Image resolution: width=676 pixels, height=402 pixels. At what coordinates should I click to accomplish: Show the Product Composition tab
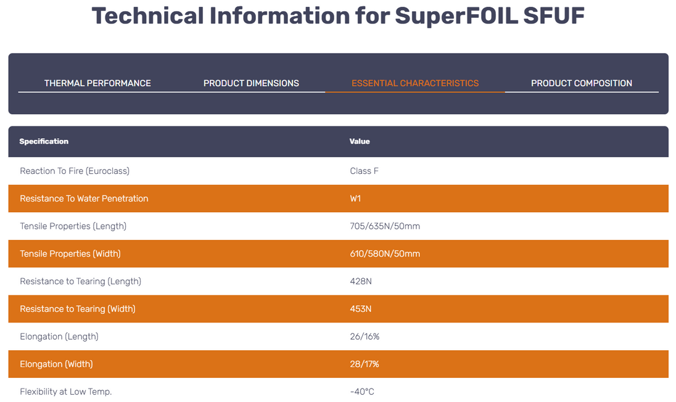pos(581,83)
